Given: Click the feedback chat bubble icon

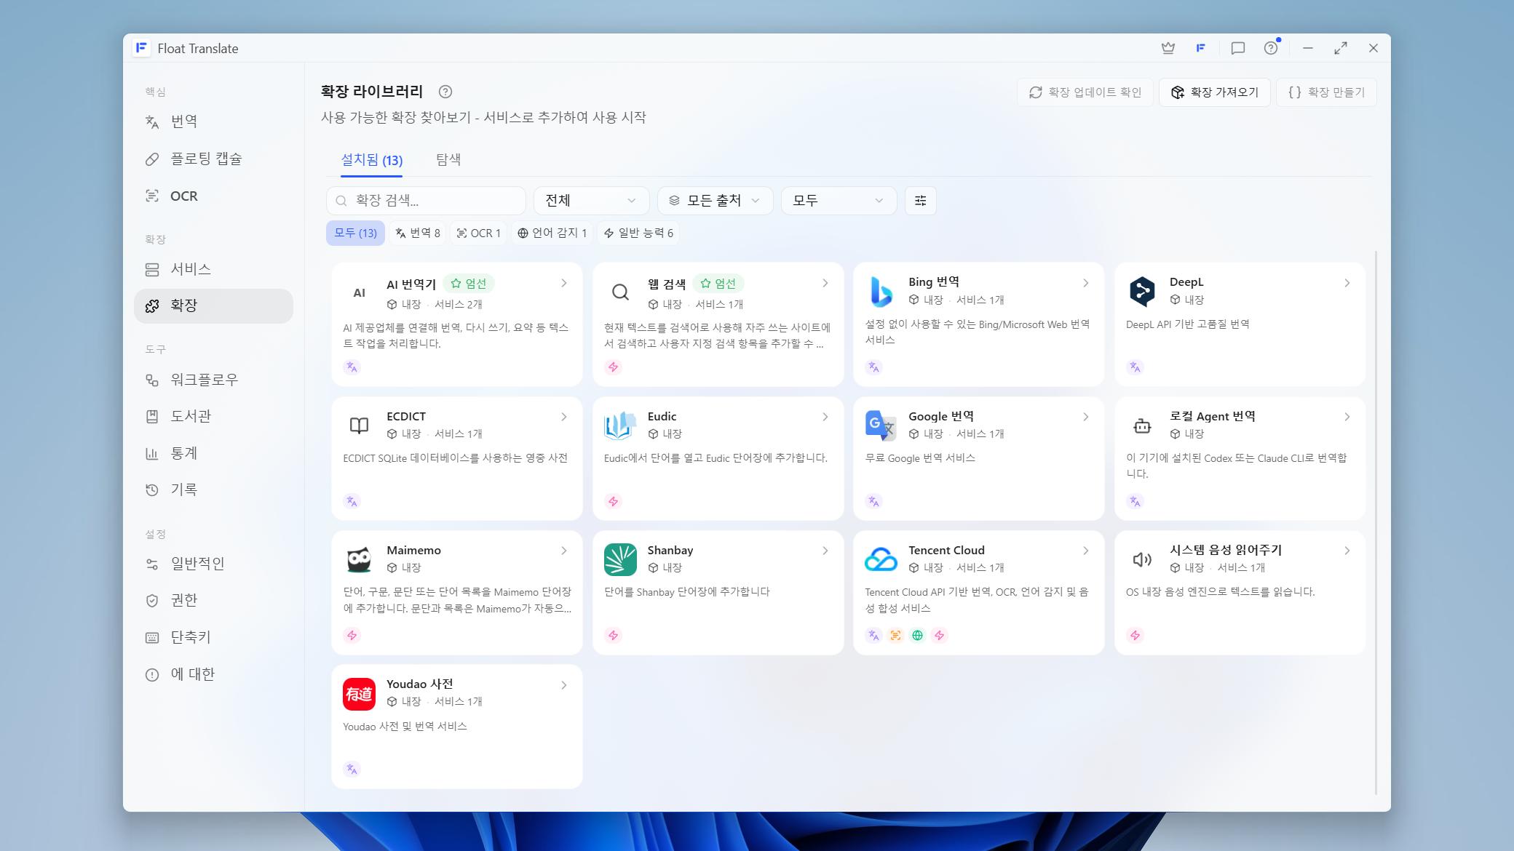Looking at the screenshot, I should pyautogui.click(x=1237, y=48).
